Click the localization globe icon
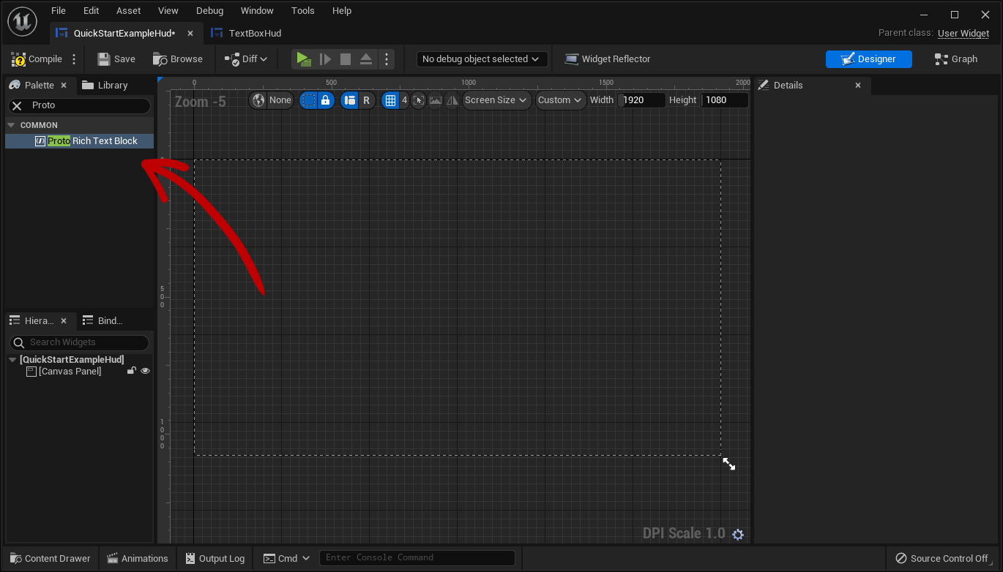The height and width of the screenshot is (572, 1003). point(258,100)
